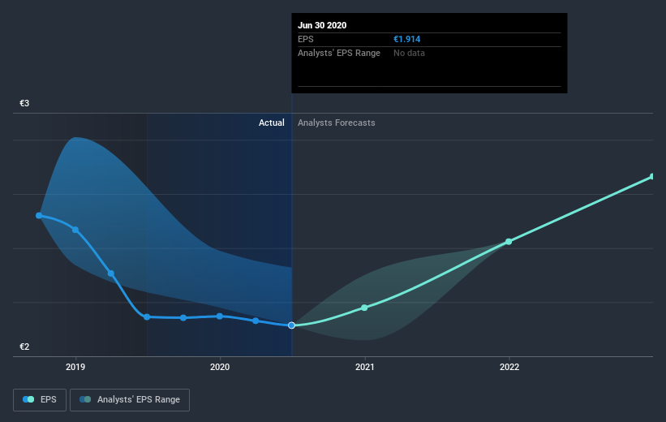Image resolution: width=666 pixels, height=422 pixels.
Task: Click the 'No data' tooltip value
Action: click(409, 53)
